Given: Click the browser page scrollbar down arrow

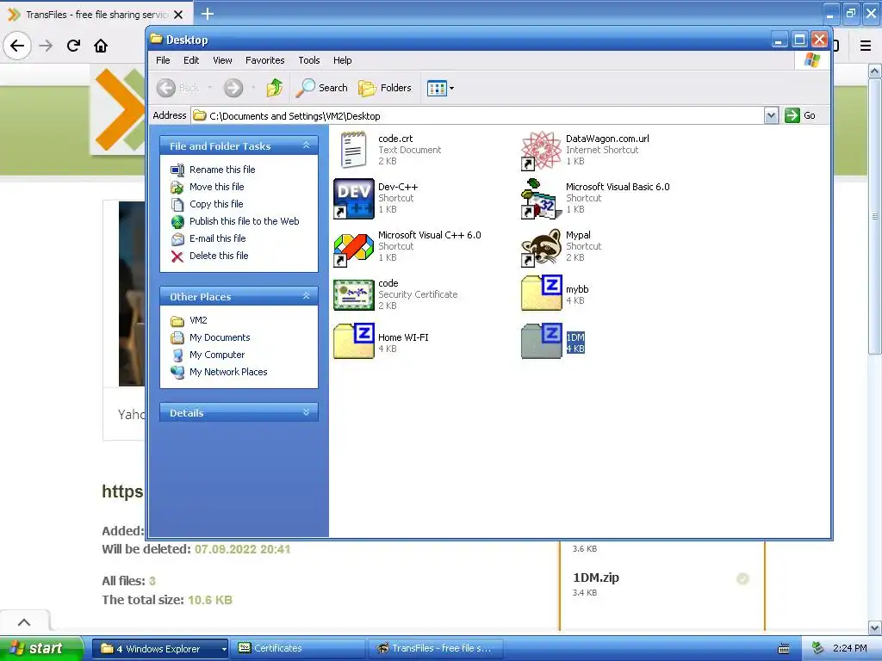Looking at the screenshot, I should (875, 627).
